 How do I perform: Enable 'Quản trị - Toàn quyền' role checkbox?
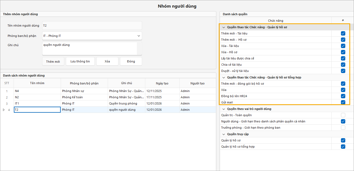343,115
